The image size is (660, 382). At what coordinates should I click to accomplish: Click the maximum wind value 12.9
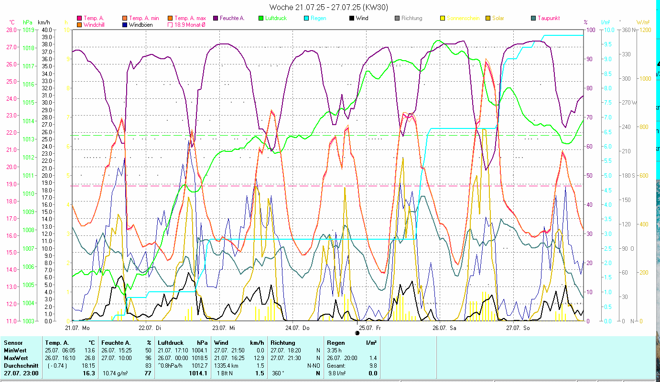point(259,358)
